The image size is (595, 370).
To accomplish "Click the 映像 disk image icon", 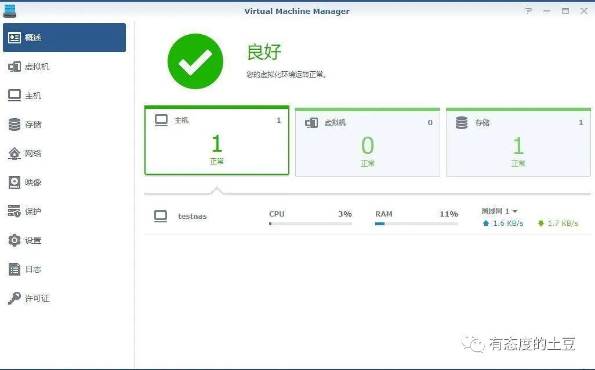I will (x=14, y=182).
